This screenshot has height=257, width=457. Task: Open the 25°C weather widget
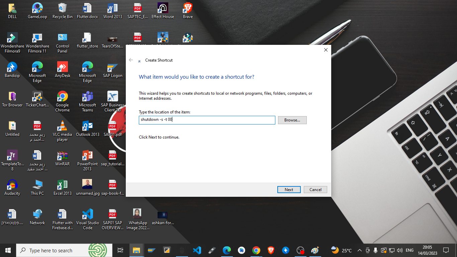pos(341,250)
